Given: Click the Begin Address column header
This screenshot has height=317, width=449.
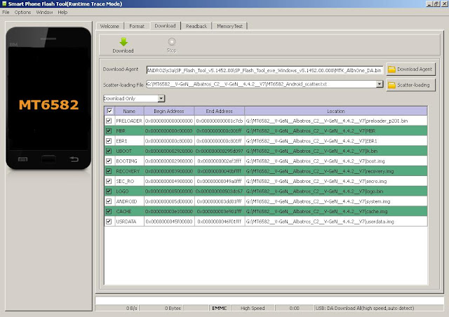Looking at the screenshot, I should [169, 111].
